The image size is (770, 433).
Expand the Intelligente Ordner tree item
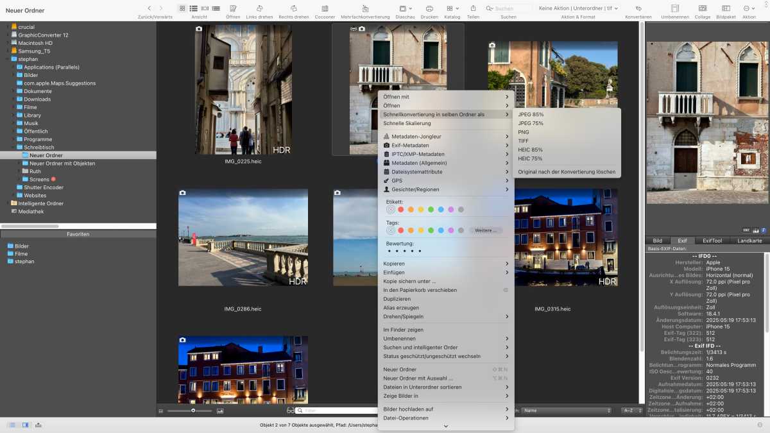[x=8, y=203]
